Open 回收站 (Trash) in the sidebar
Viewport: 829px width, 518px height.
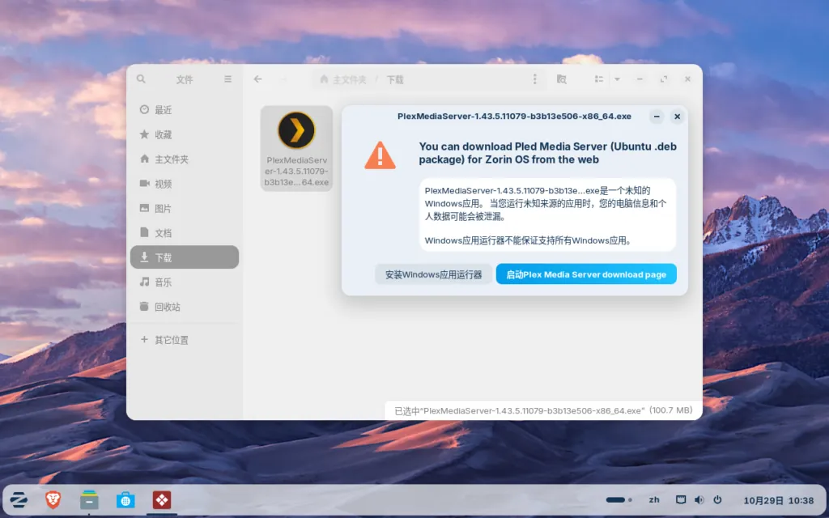pos(185,307)
